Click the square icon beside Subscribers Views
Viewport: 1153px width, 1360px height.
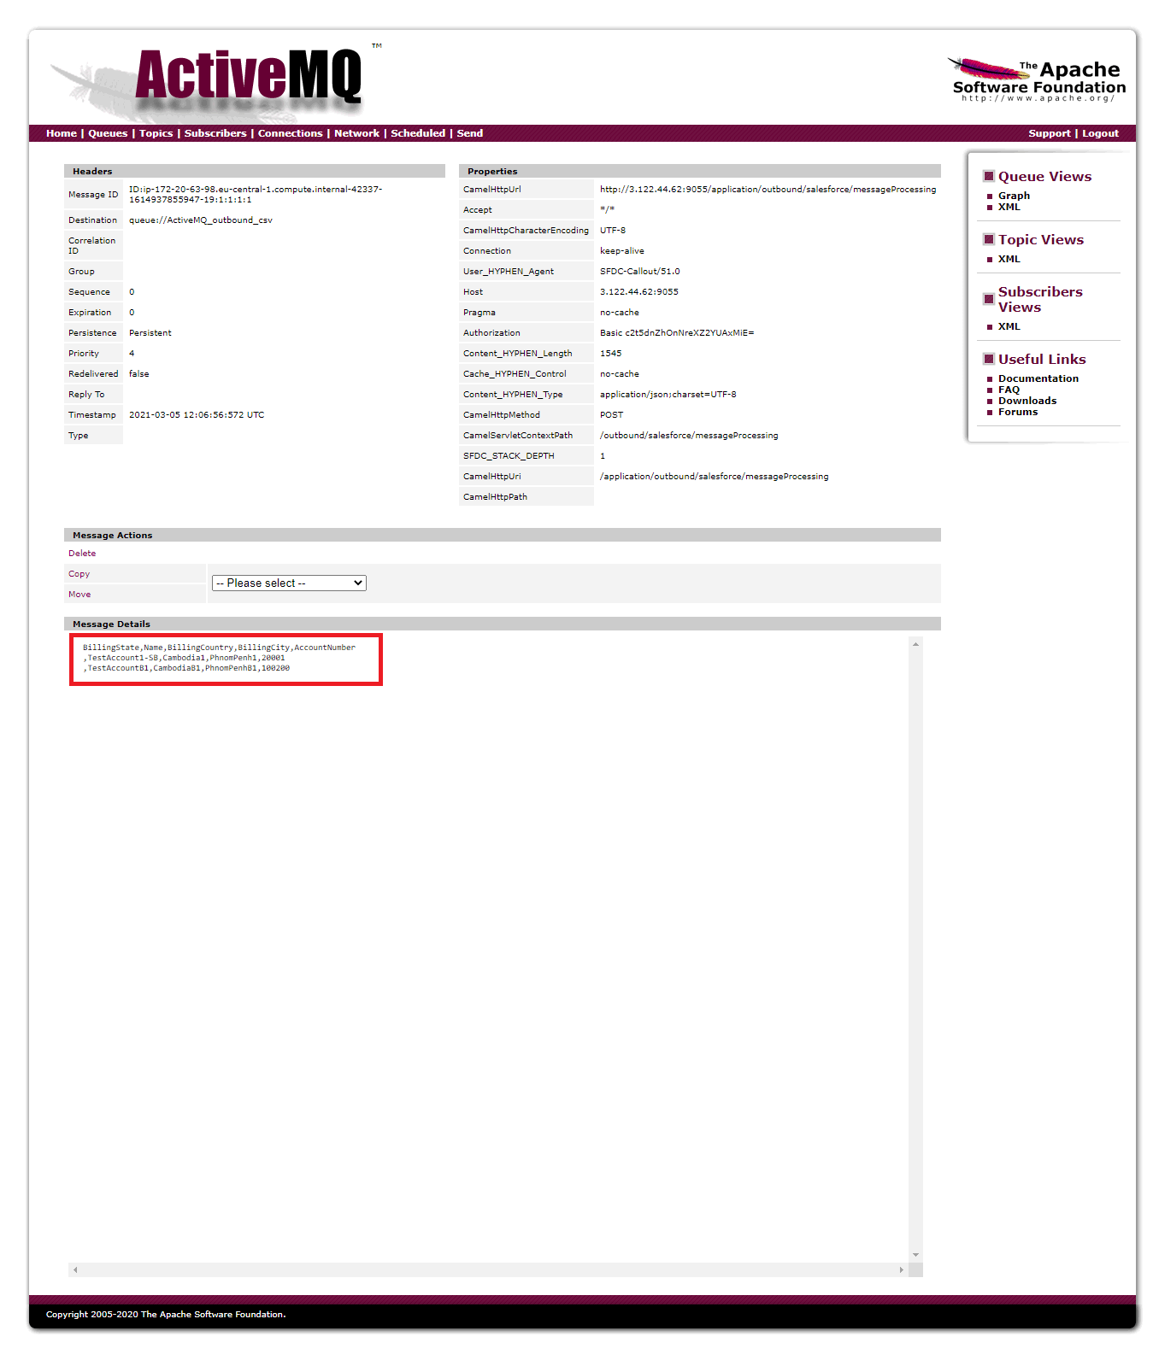[x=988, y=299]
